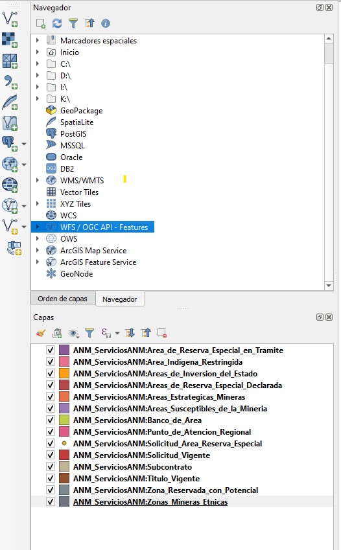Image resolution: width=341 pixels, height=550 pixels.
Task: Click the Navegador filter funnel icon
Action: point(73,23)
